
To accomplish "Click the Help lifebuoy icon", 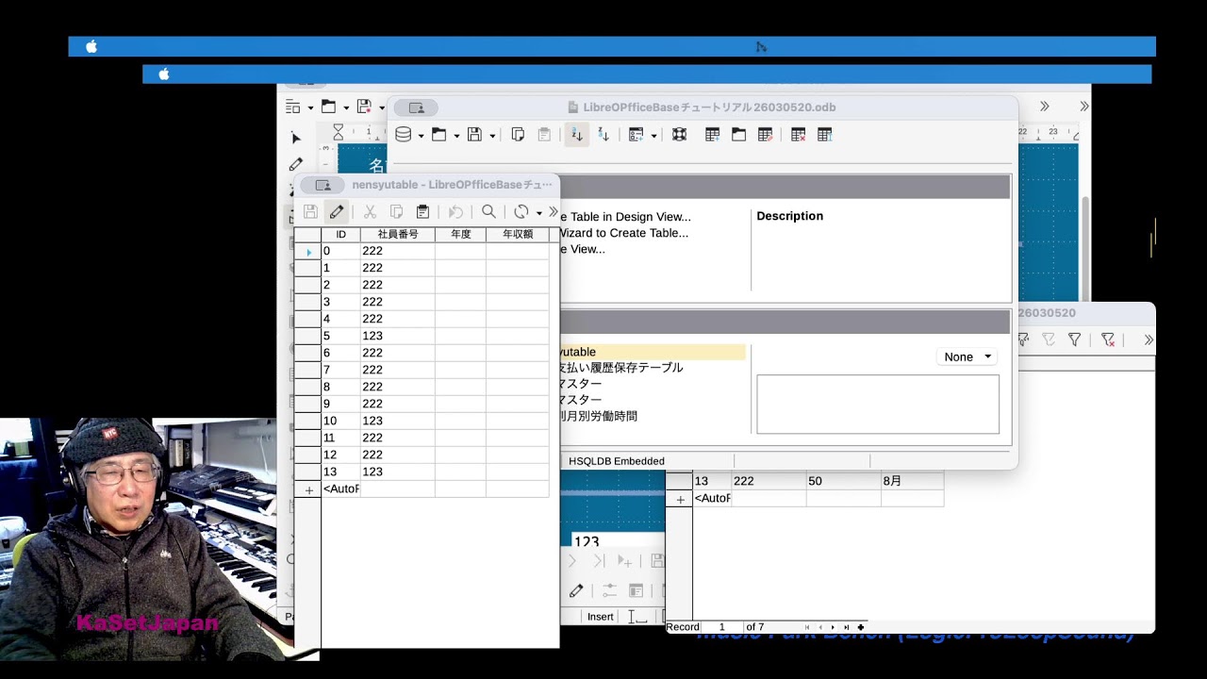I will (x=679, y=135).
